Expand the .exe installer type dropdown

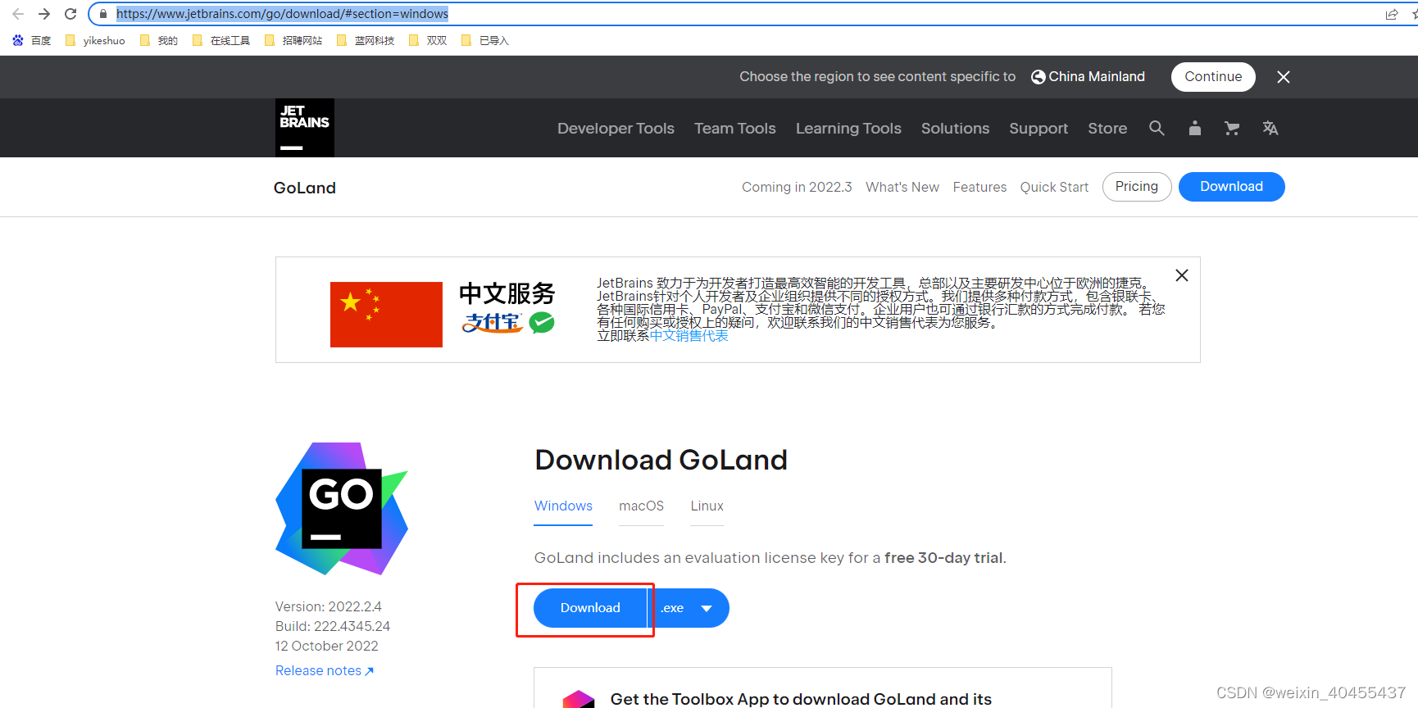click(x=689, y=608)
